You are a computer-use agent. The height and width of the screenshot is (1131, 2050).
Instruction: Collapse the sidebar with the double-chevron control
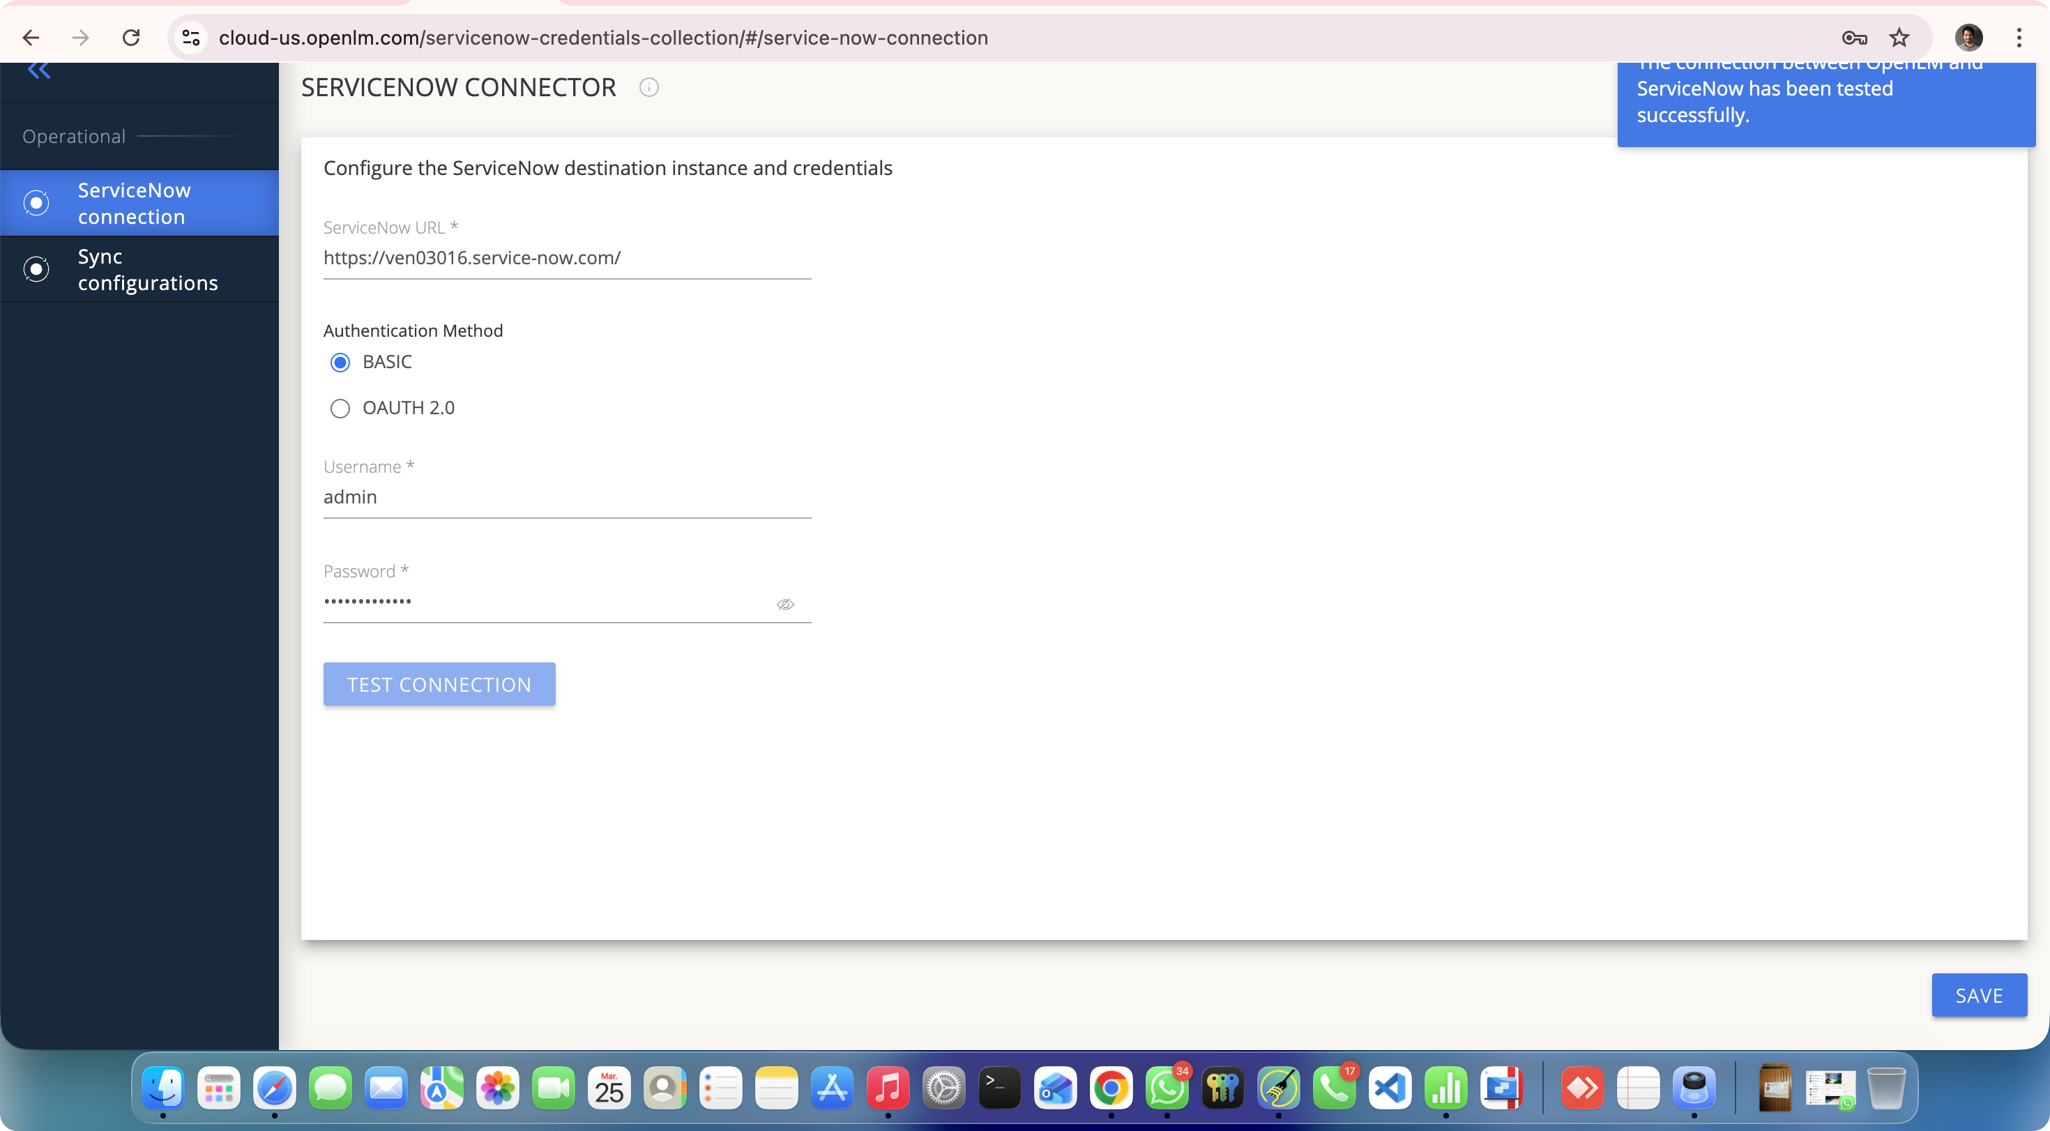pos(38,70)
